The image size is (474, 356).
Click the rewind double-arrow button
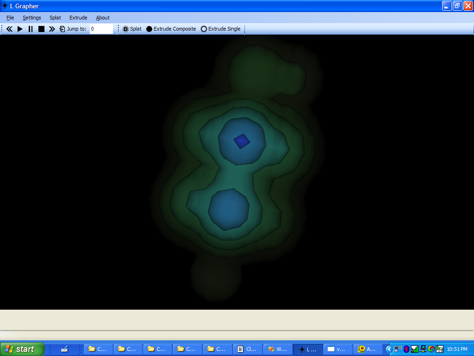click(9, 29)
